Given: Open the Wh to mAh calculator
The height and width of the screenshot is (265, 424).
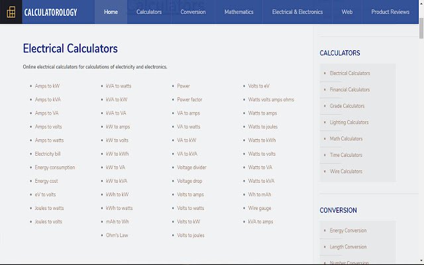Looking at the screenshot, I should pyautogui.click(x=260, y=194).
